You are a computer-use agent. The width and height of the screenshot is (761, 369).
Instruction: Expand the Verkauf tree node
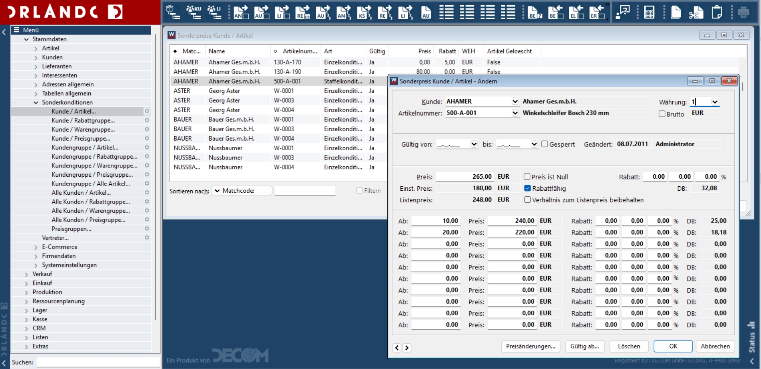(26, 274)
